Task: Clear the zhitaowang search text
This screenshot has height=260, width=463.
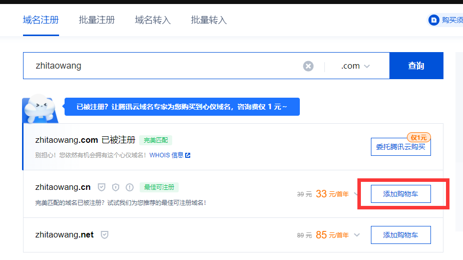Action: point(308,66)
